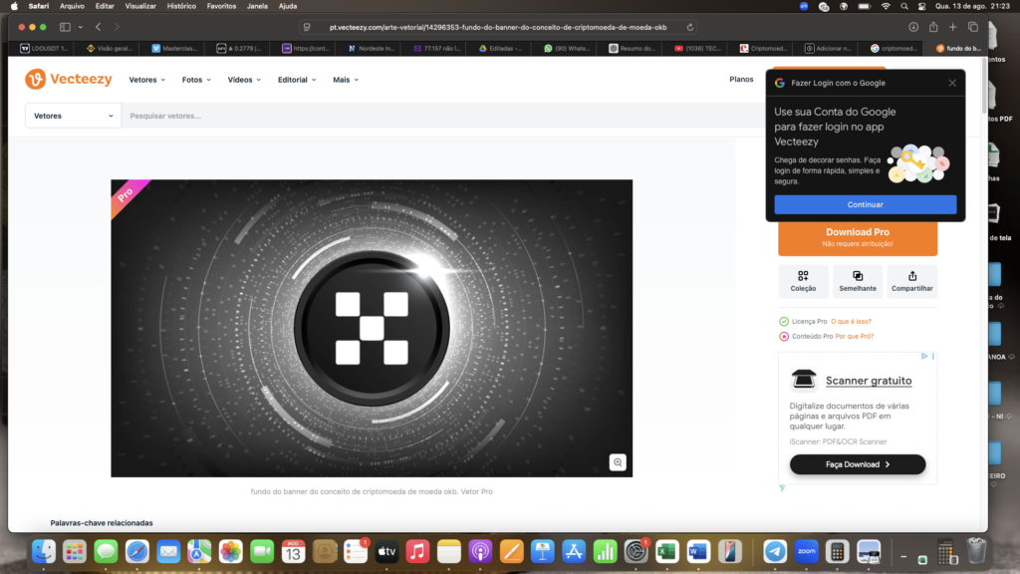Expand the Mais navigation dropdown
Screen dimensions: 1020x574
(x=346, y=80)
